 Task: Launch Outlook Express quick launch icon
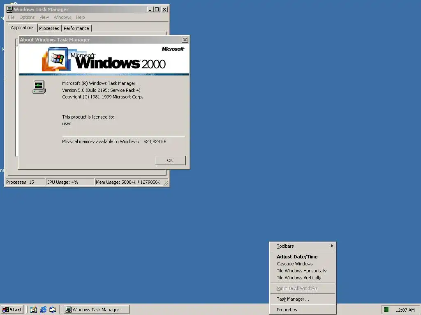(53, 310)
